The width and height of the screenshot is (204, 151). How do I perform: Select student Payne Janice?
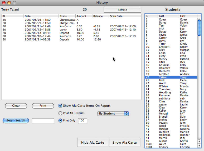coord(171,35)
